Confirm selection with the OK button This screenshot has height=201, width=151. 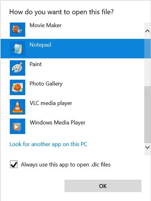[x=103, y=186]
